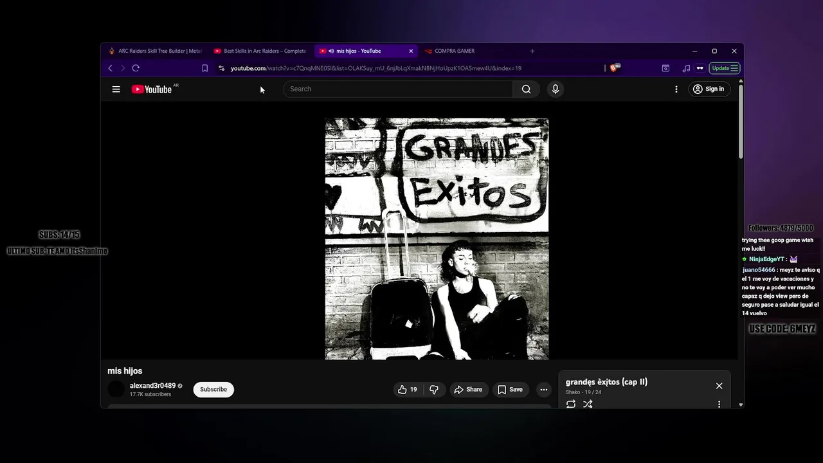This screenshot has height=463, width=823.
Task: Click the mis hijos video title
Action: click(x=125, y=371)
